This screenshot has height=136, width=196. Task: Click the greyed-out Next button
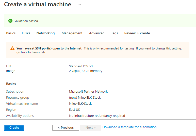90,128
